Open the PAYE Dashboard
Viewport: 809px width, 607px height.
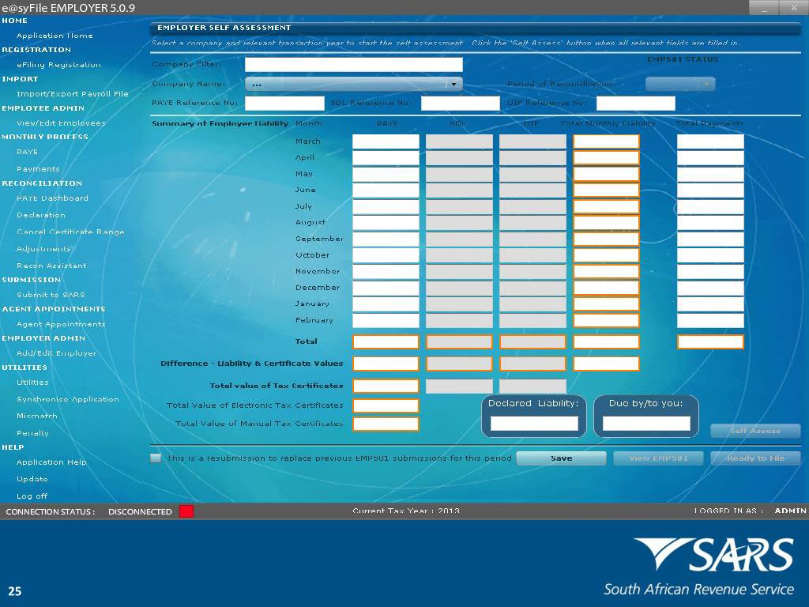tap(52, 198)
